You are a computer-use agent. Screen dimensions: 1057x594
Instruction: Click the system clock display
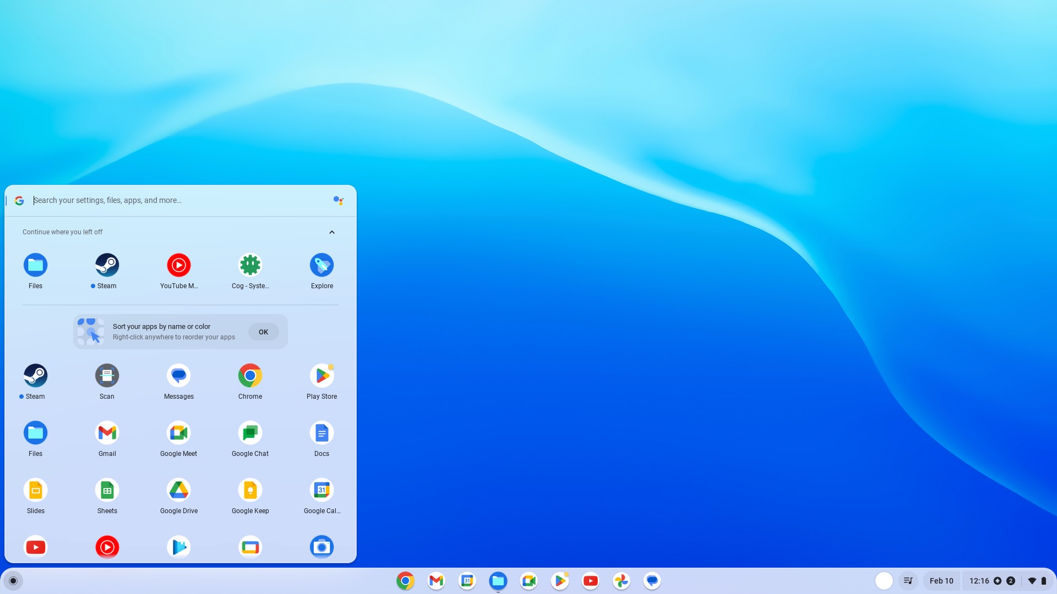(979, 580)
